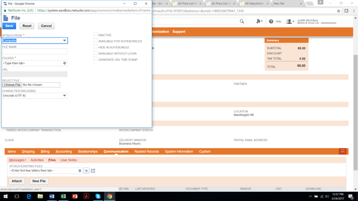Viewport: 358px width, 201px height.
Task: Select the Communication subtab
Action: coord(116,152)
